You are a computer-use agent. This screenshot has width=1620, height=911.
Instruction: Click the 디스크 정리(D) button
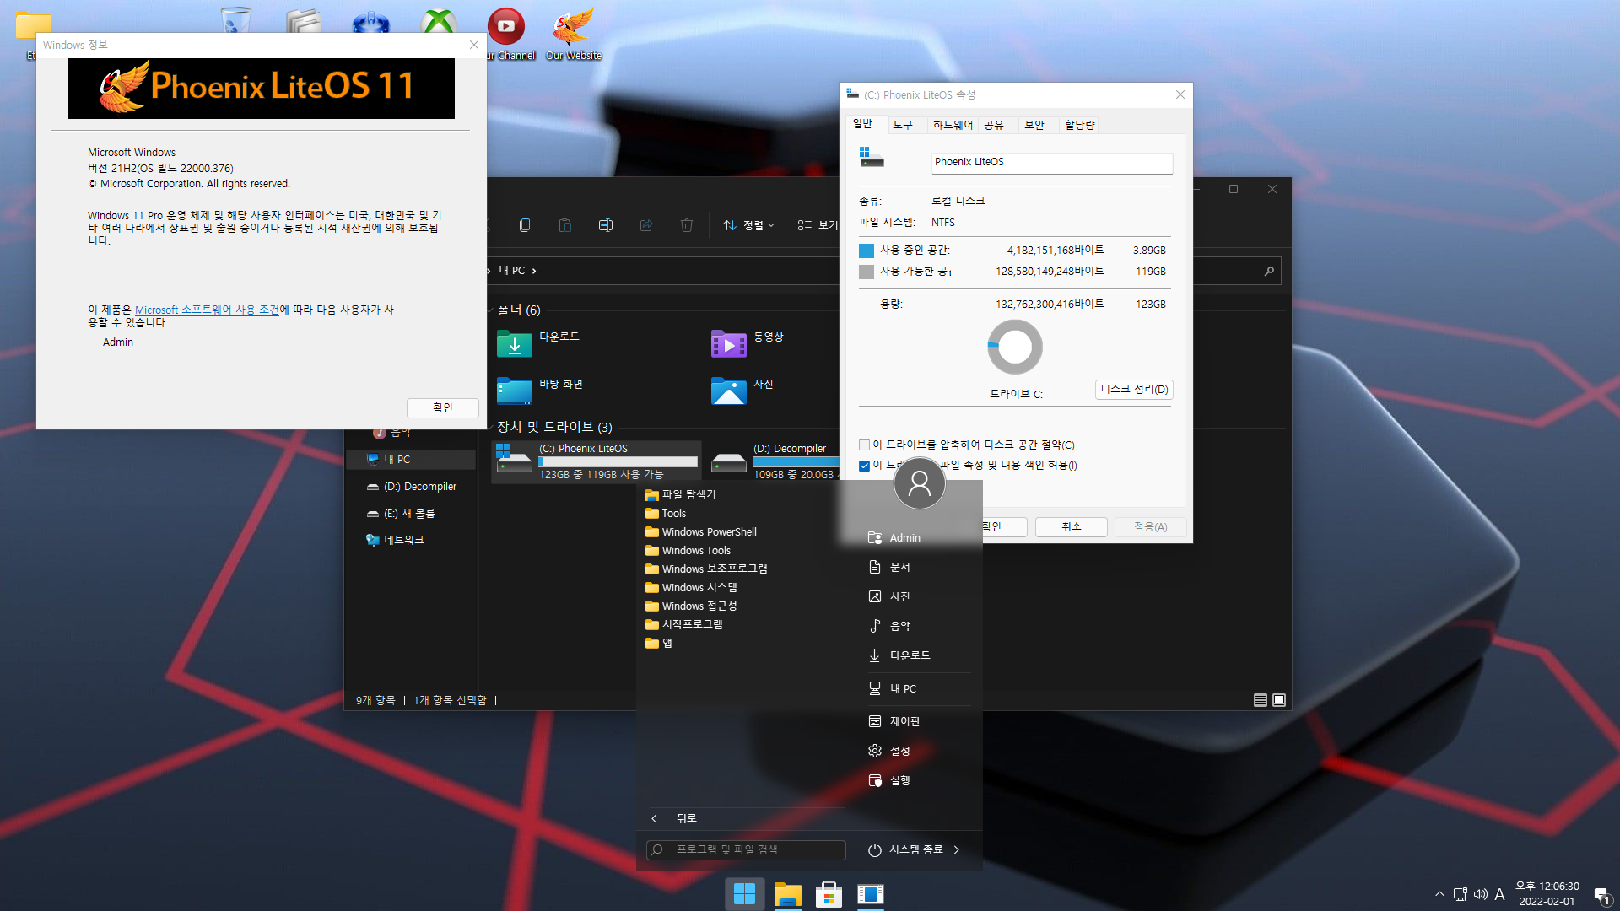1134,389
